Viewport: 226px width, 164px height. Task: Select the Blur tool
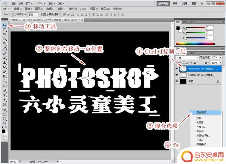5,81
